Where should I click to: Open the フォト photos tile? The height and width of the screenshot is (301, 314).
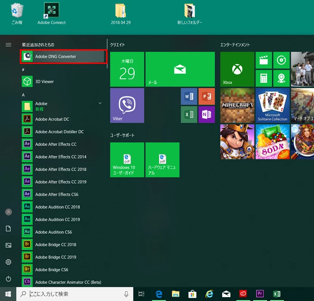click(302, 69)
